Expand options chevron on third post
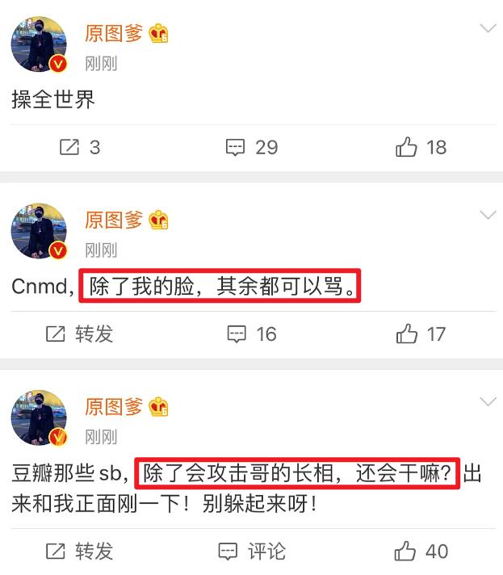503x575 pixels. (x=488, y=402)
